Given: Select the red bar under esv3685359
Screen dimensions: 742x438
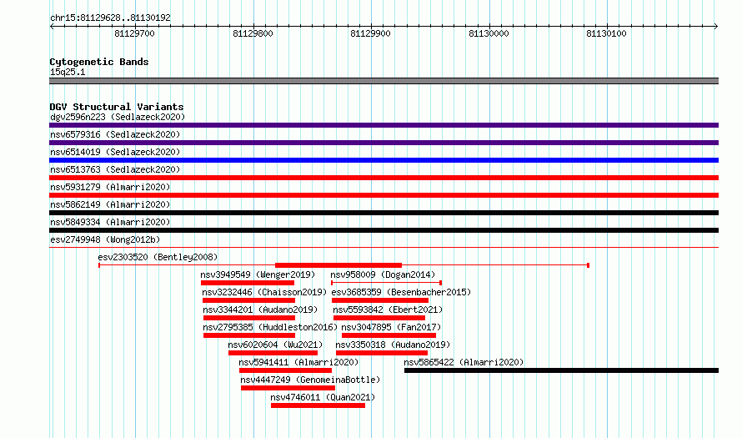Looking at the screenshot, I should click(380, 300).
